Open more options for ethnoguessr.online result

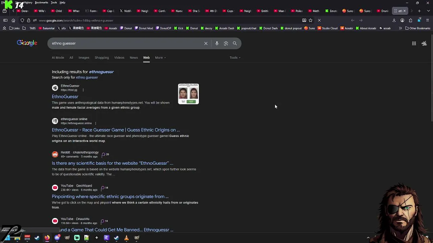coord(96,123)
